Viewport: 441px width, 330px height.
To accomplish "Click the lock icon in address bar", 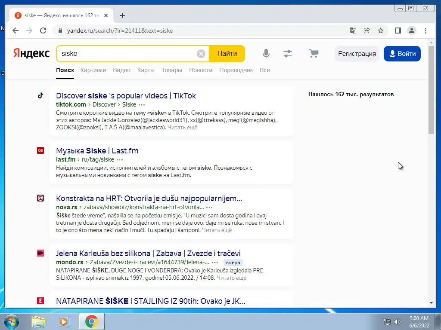I will click(x=60, y=31).
